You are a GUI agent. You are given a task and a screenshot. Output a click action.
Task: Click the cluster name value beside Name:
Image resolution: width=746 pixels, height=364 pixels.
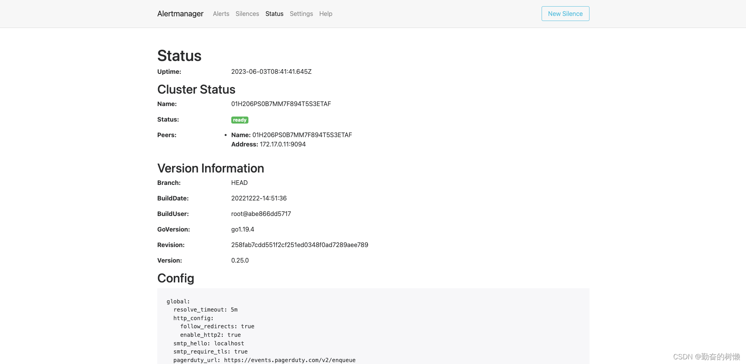click(281, 104)
